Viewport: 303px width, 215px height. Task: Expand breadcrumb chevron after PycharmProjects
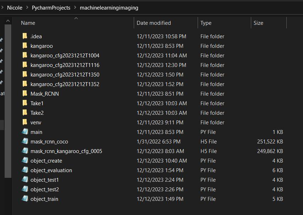point(75,7)
